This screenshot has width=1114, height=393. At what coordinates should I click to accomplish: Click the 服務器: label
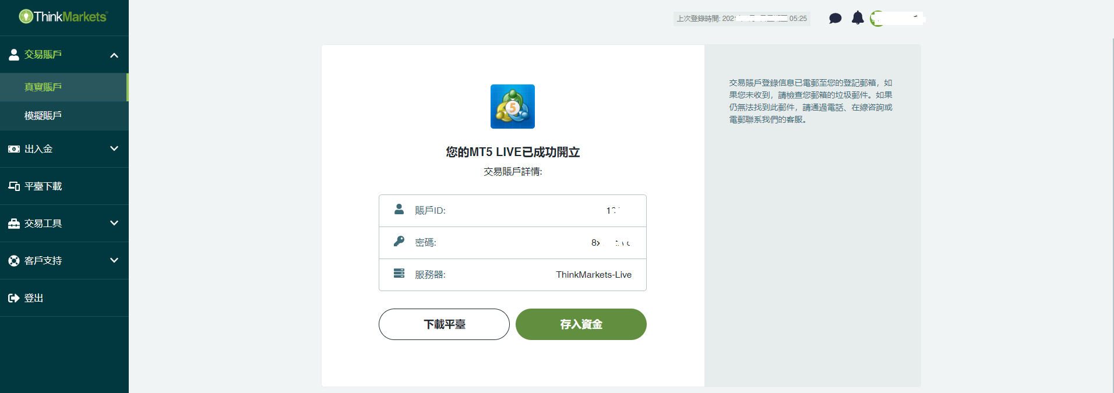[430, 275]
